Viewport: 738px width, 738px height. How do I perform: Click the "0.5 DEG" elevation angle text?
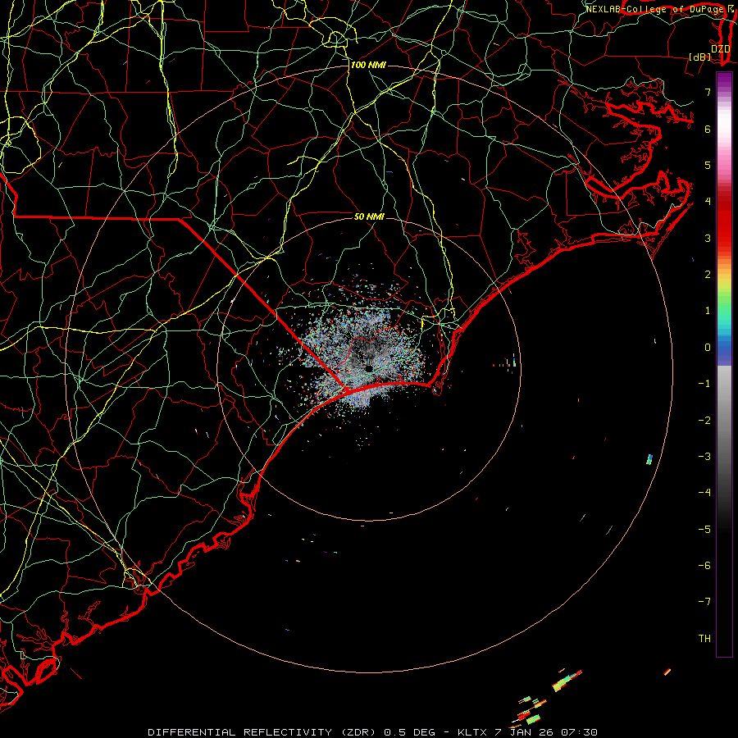tap(410, 732)
